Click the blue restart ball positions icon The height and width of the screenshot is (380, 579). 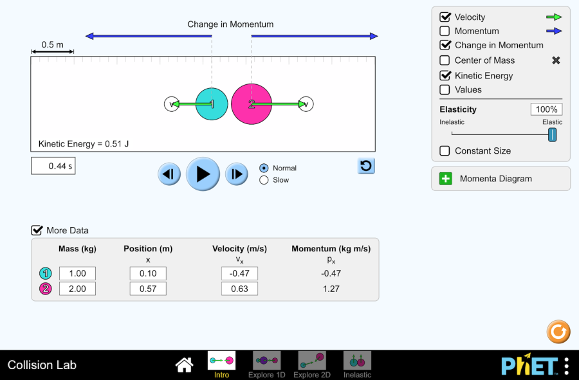coord(366,166)
